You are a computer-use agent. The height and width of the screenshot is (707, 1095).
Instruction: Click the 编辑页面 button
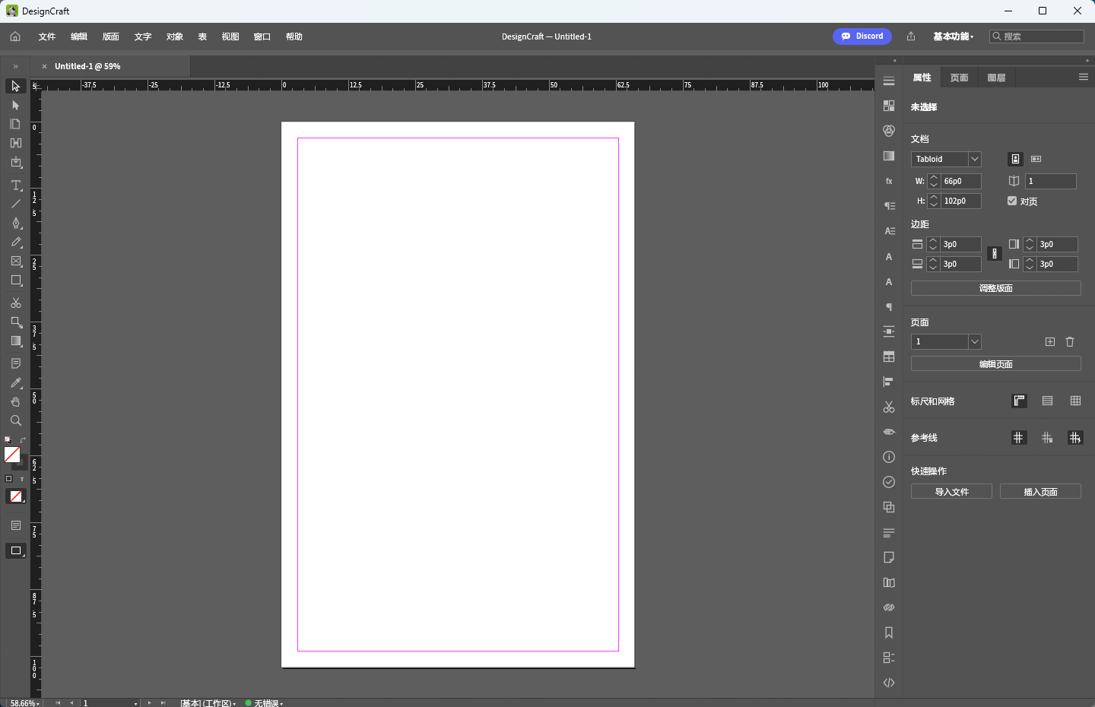coord(996,364)
